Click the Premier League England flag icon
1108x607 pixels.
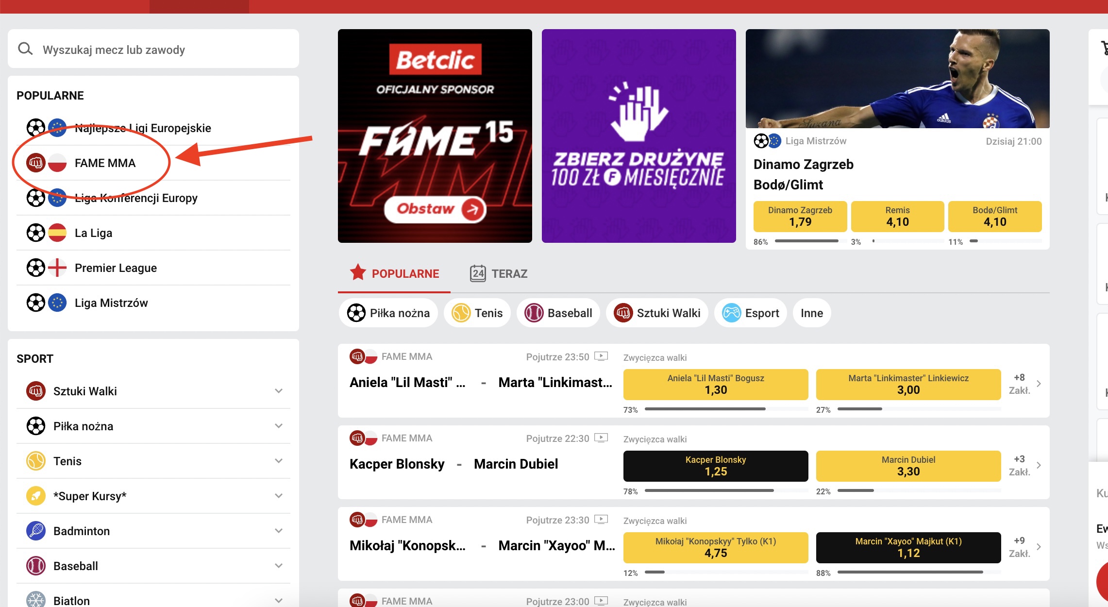click(57, 268)
